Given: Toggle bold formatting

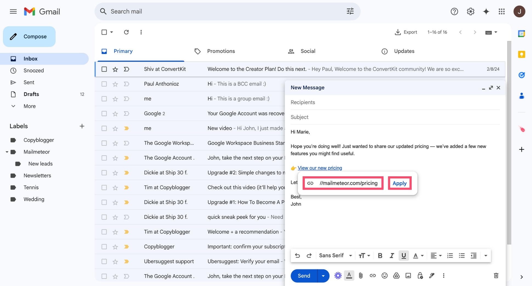Looking at the screenshot, I should [380, 256].
